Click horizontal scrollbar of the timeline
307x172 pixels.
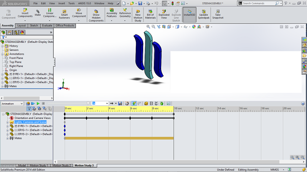click(x=168, y=162)
